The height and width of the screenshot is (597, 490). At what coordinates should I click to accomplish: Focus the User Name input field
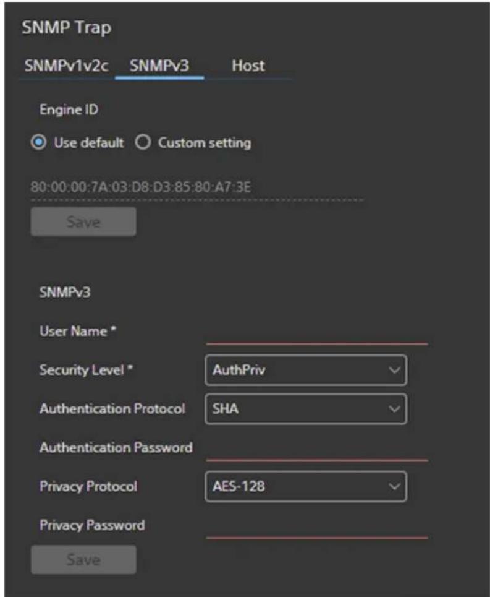[317, 333]
